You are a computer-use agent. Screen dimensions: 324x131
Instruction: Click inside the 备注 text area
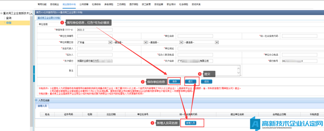pyautogui.click(x=158, y=70)
